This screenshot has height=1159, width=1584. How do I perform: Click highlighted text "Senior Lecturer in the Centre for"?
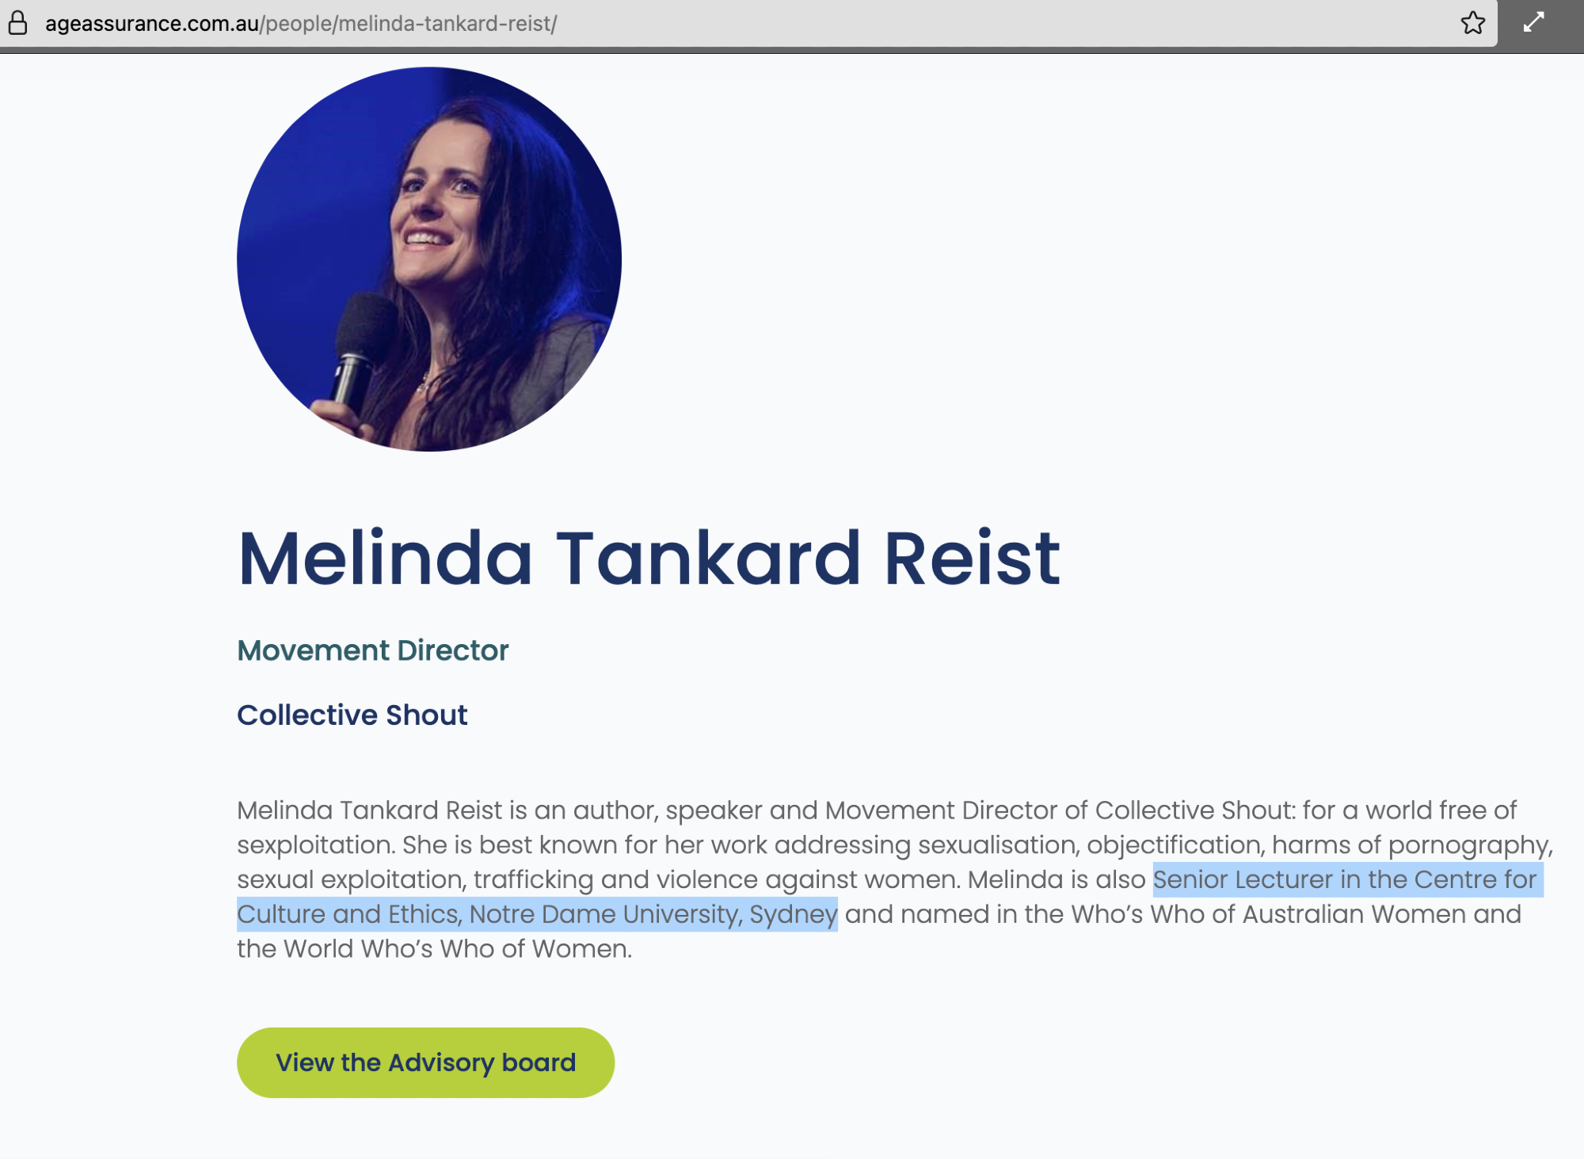(x=1344, y=879)
